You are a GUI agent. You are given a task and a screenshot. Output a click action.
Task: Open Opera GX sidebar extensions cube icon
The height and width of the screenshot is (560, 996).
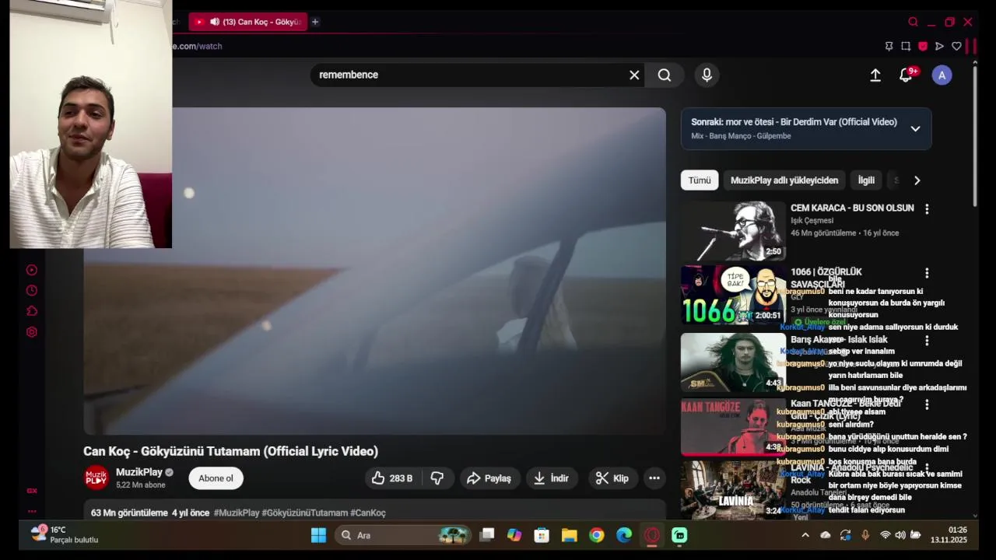pos(32,311)
